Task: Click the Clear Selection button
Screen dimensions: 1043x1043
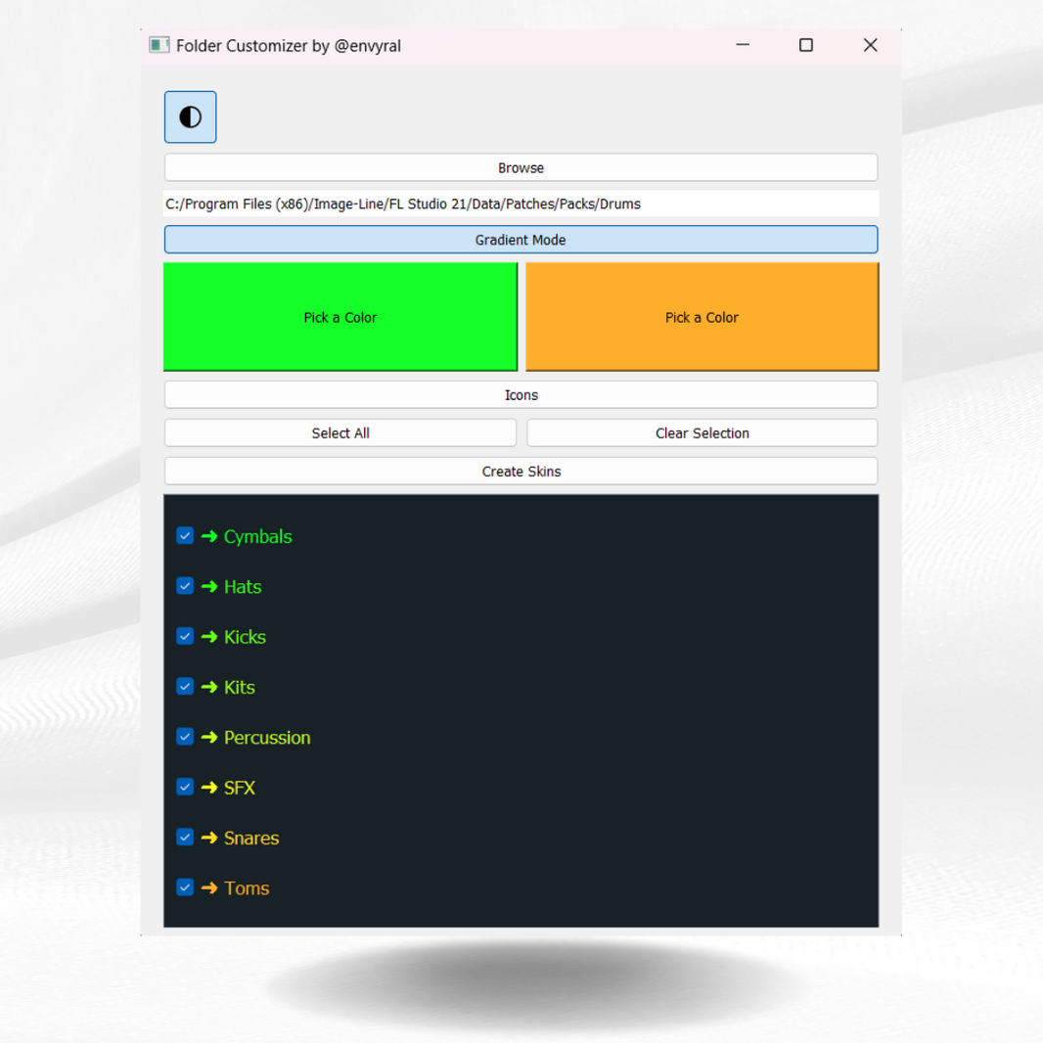Action: point(702,433)
